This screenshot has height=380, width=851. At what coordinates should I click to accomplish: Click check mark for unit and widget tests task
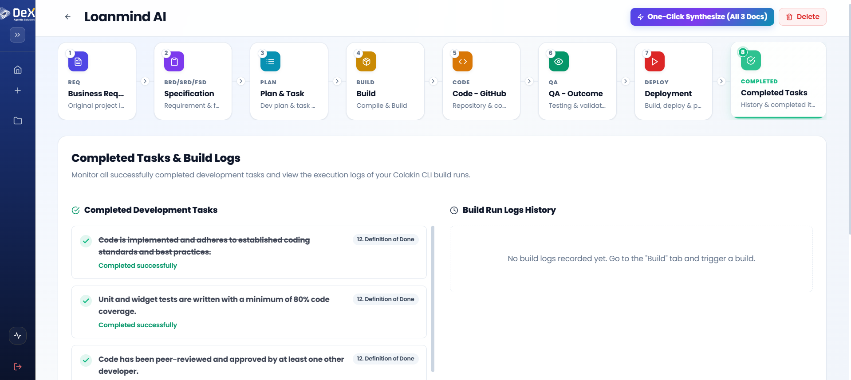86,300
